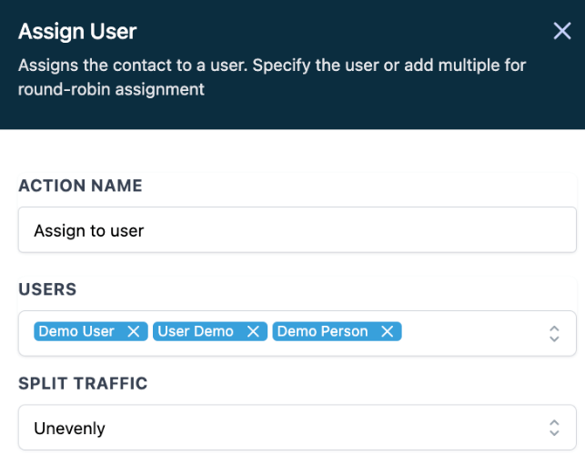
Task: Click the 'Assign to user' text
Action: [x=89, y=230]
